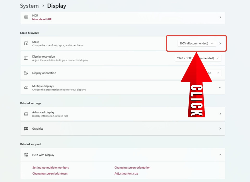Screen dimensions: 250x182
Task: Click the arrow chevron on Graphics row
Action: (220, 129)
